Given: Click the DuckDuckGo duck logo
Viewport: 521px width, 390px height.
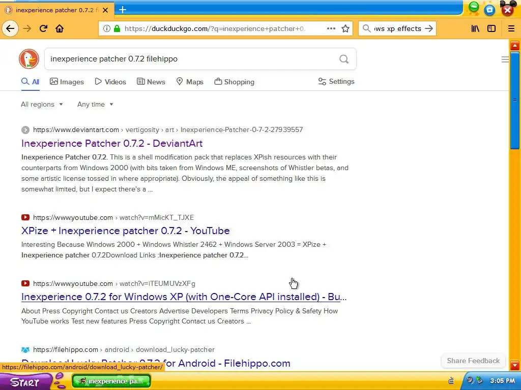Looking at the screenshot, I should point(29,59).
